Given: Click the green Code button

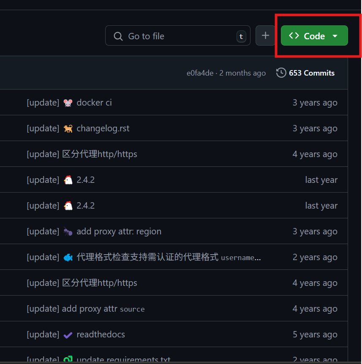Looking at the screenshot, I should click(x=314, y=35).
